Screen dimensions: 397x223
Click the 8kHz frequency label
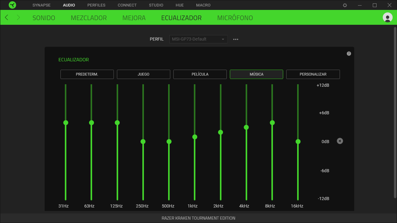click(x=270, y=206)
